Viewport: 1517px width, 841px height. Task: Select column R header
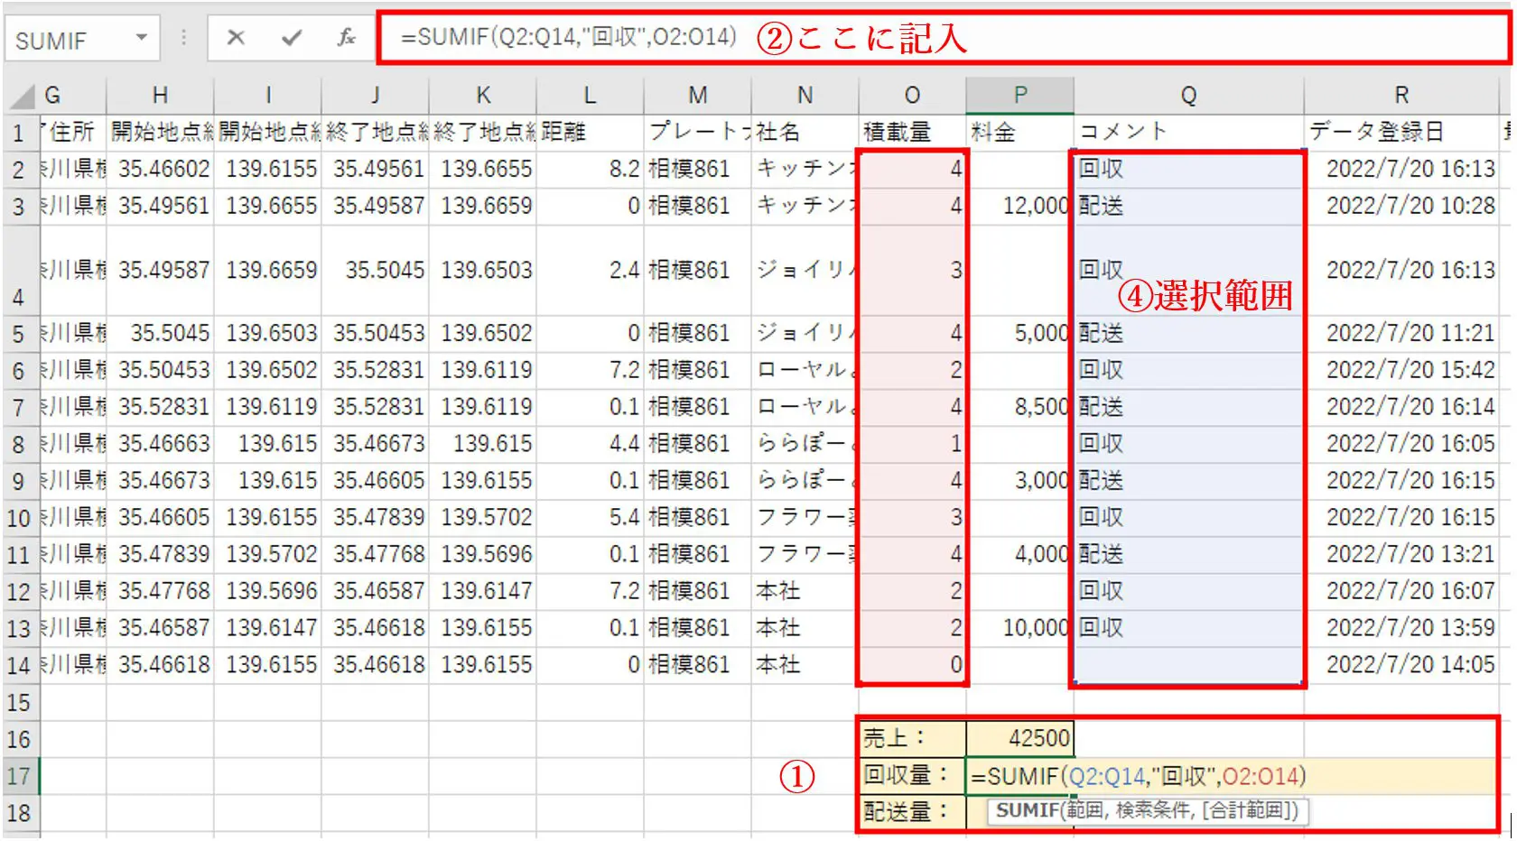pyautogui.click(x=1401, y=96)
